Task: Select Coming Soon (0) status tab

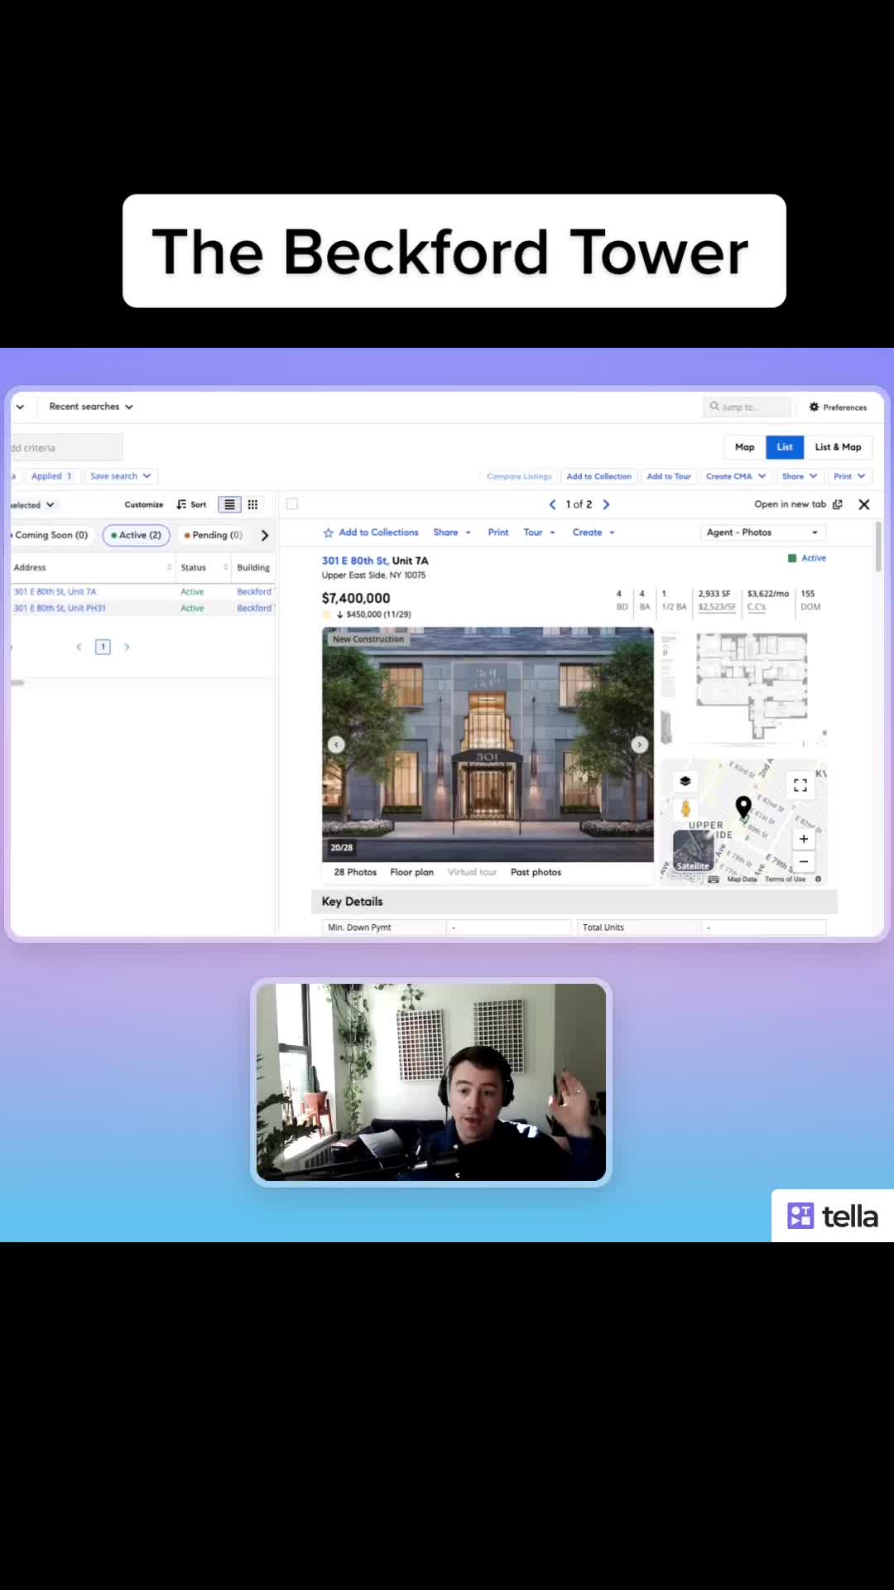Action: [x=51, y=535]
